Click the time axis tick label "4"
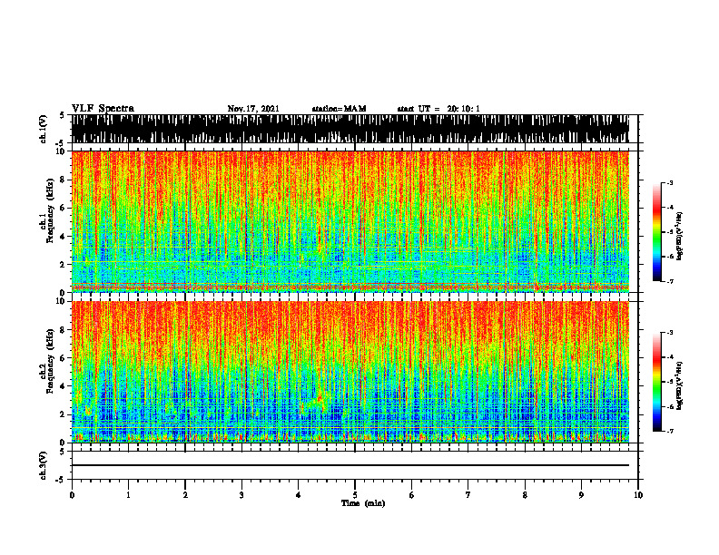The width and height of the screenshot is (719, 555). [x=298, y=495]
